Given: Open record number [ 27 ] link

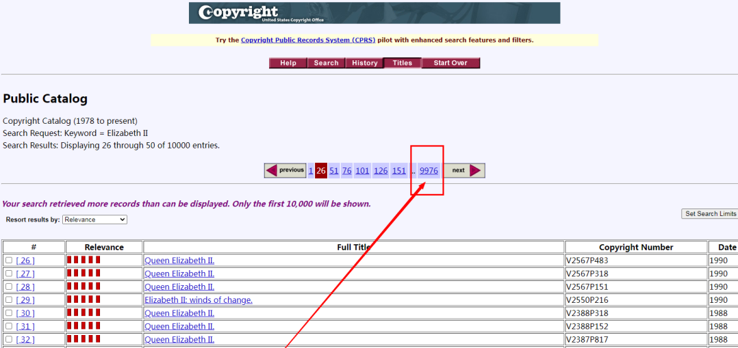Looking at the screenshot, I should pos(25,273).
